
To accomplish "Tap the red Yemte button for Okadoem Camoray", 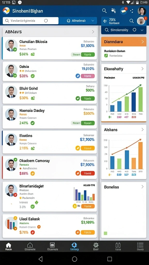I will point(88,173).
